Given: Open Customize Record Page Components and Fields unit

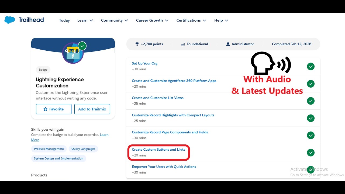Looking at the screenshot, I should [170, 132].
